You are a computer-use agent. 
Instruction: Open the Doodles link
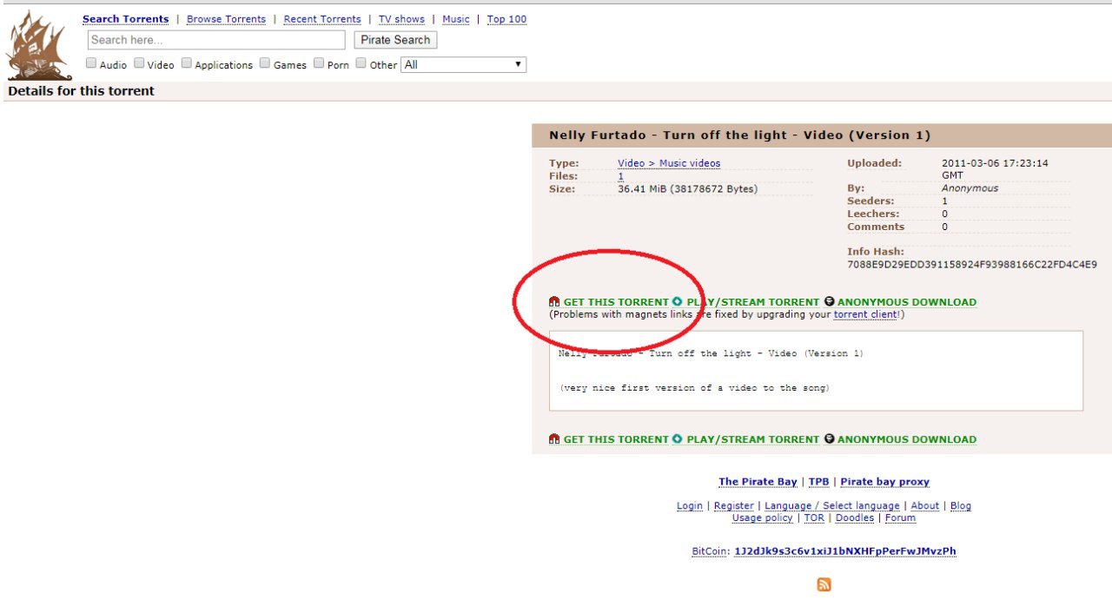855,518
